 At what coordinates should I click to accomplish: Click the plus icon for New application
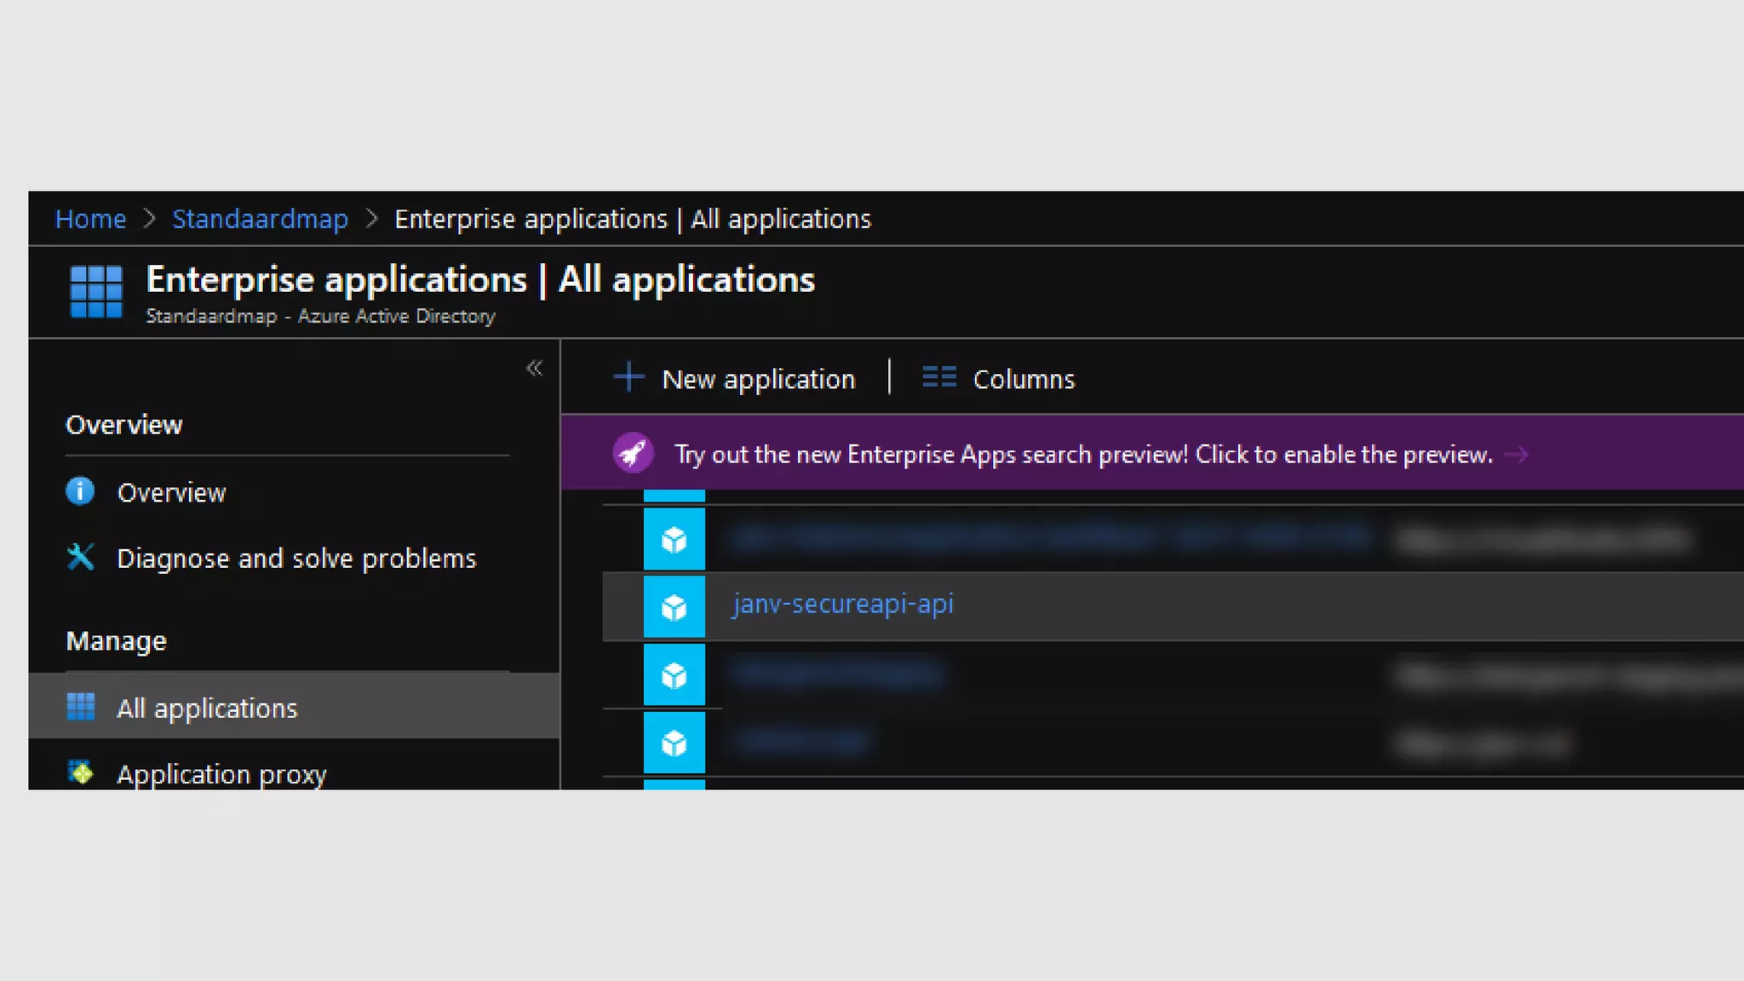pyautogui.click(x=628, y=377)
